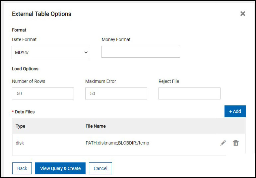Screen dimensions: 256x178
Task: Click the Type column header
Action: [x=21, y=126]
